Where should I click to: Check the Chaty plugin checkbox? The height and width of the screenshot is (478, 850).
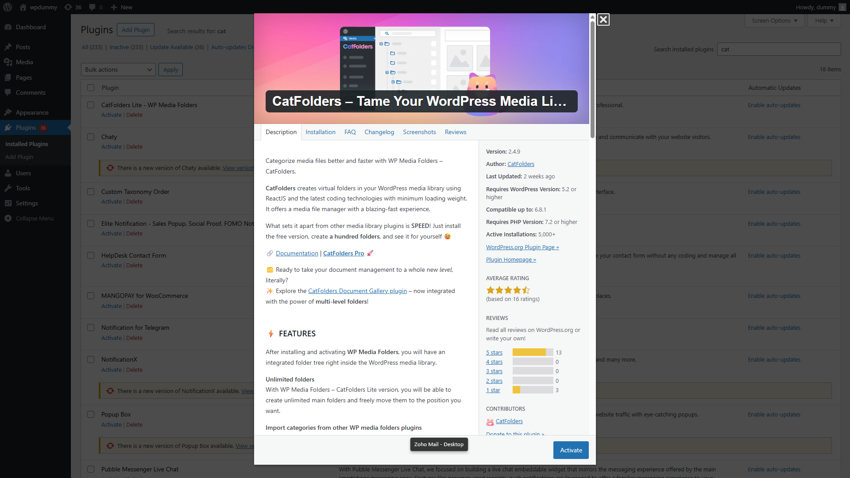pyautogui.click(x=91, y=137)
